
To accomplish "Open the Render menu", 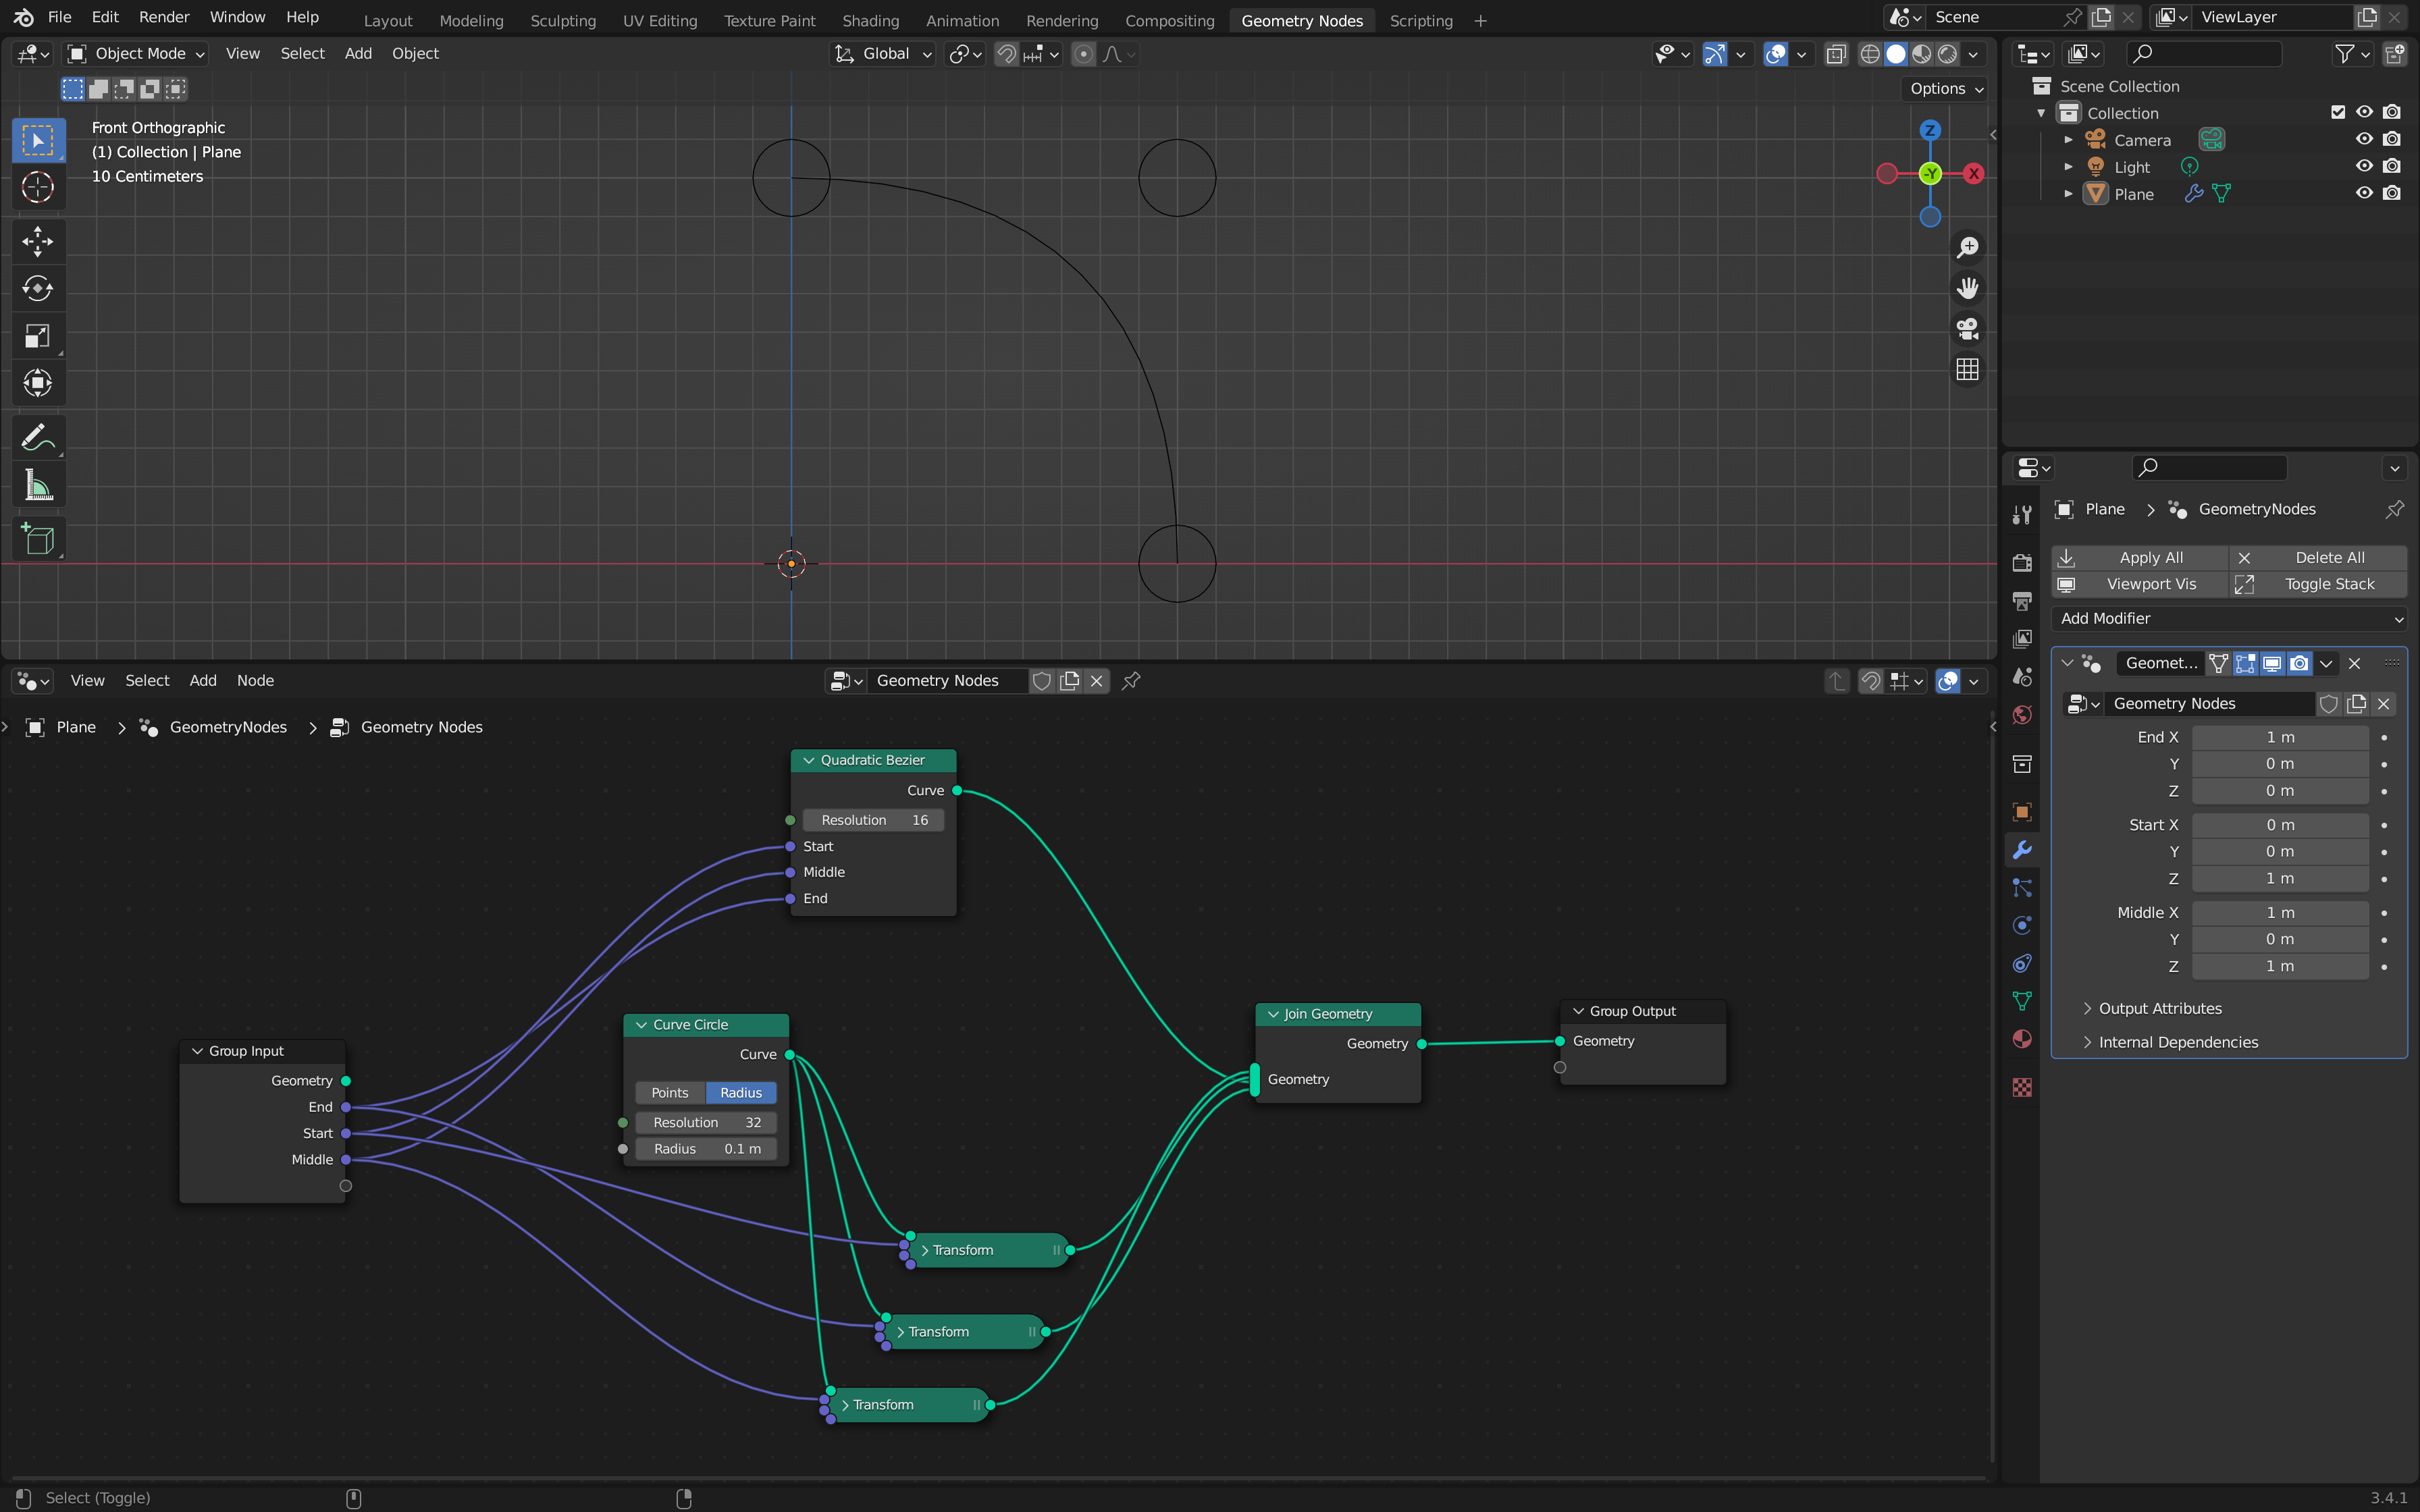I will click(164, 17).
